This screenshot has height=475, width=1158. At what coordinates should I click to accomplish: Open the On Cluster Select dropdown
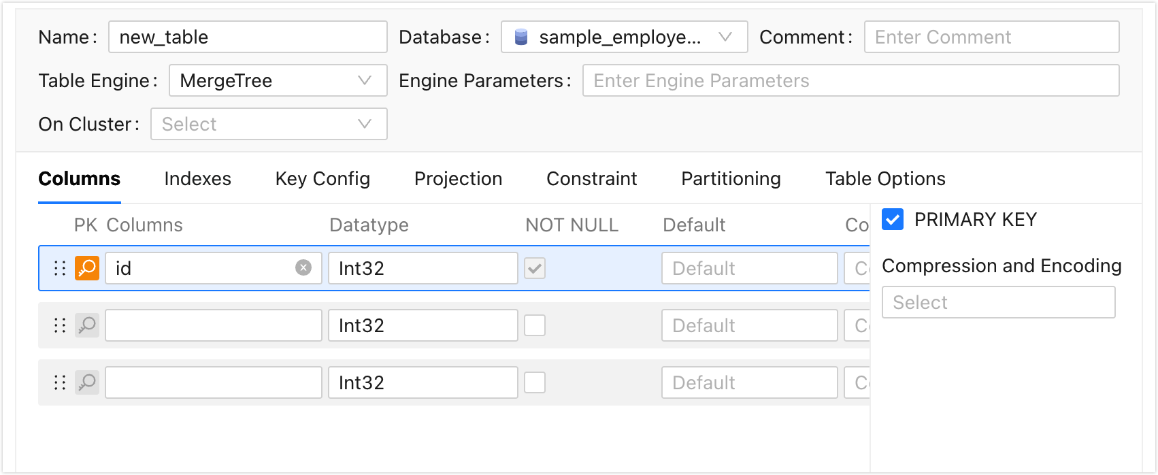269,124
